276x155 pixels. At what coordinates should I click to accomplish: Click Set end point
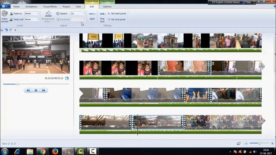coord(117,19)
